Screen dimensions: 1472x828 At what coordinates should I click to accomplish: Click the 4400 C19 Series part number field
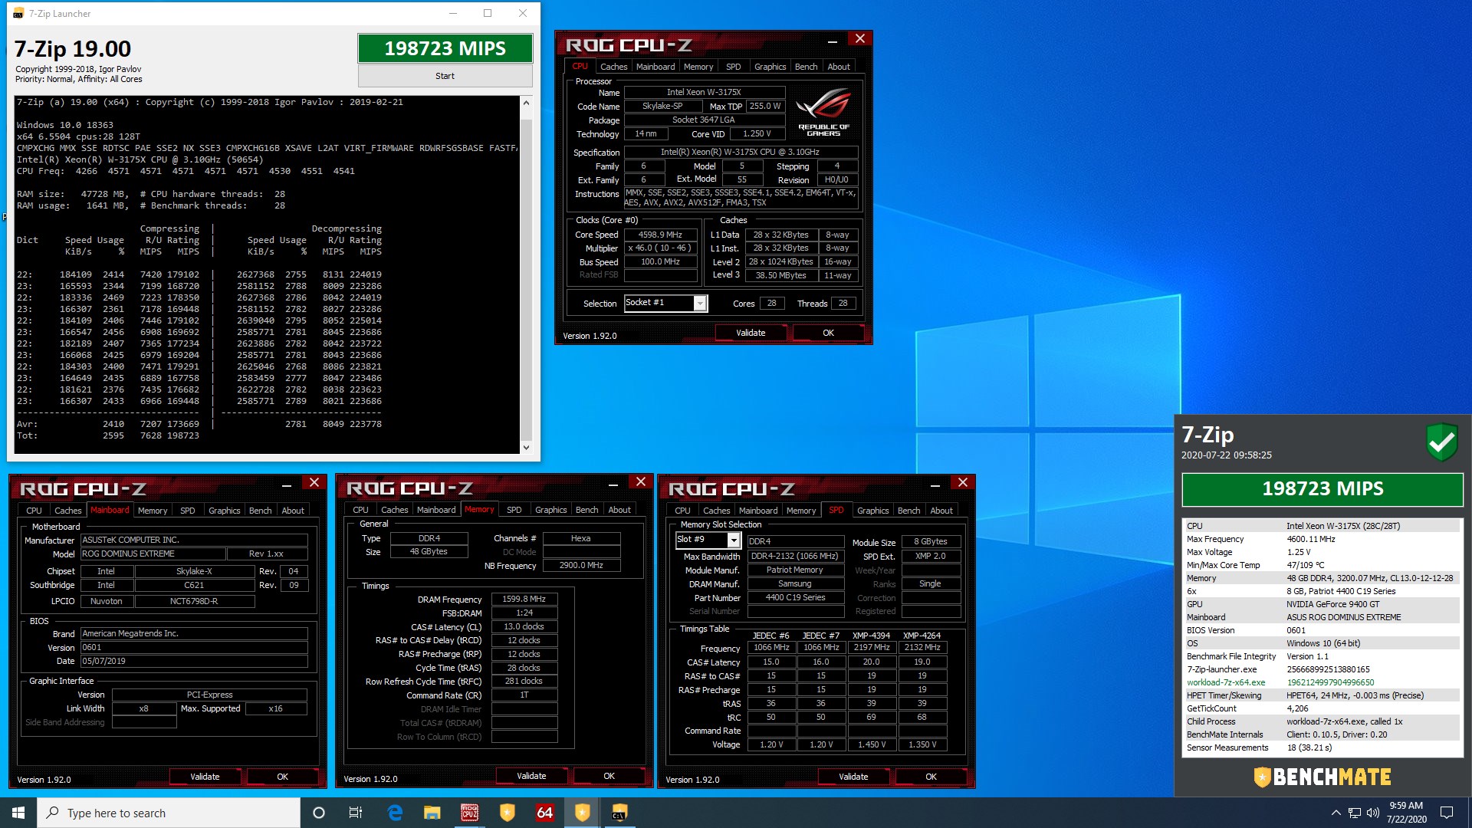(795, 597)
